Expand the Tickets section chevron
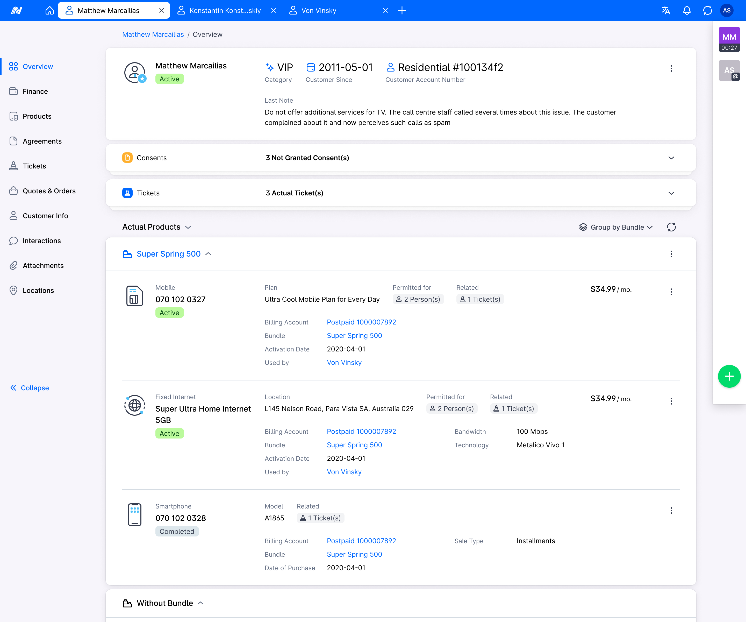Screen dimensions: 746x622 point(671,193)
